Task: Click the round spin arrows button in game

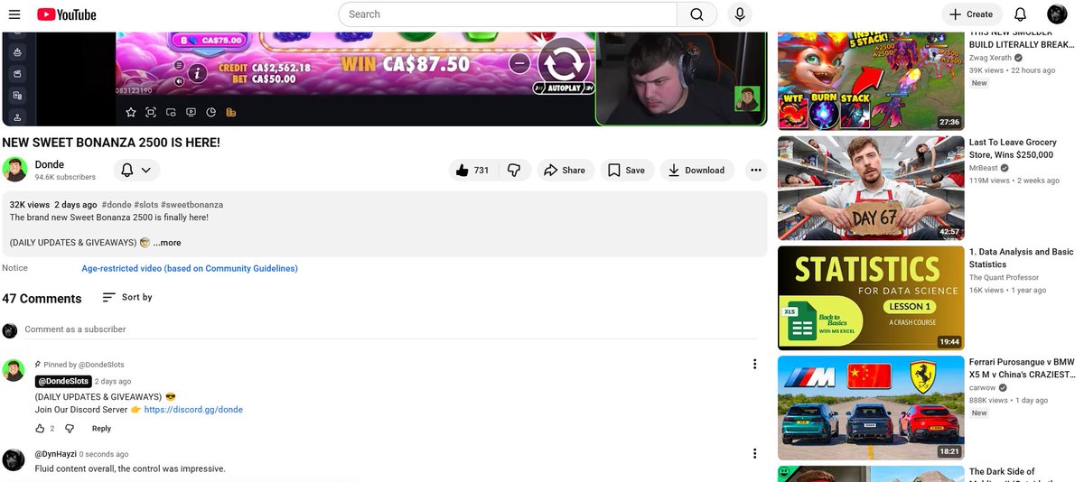Action: [x=565, y=63]
